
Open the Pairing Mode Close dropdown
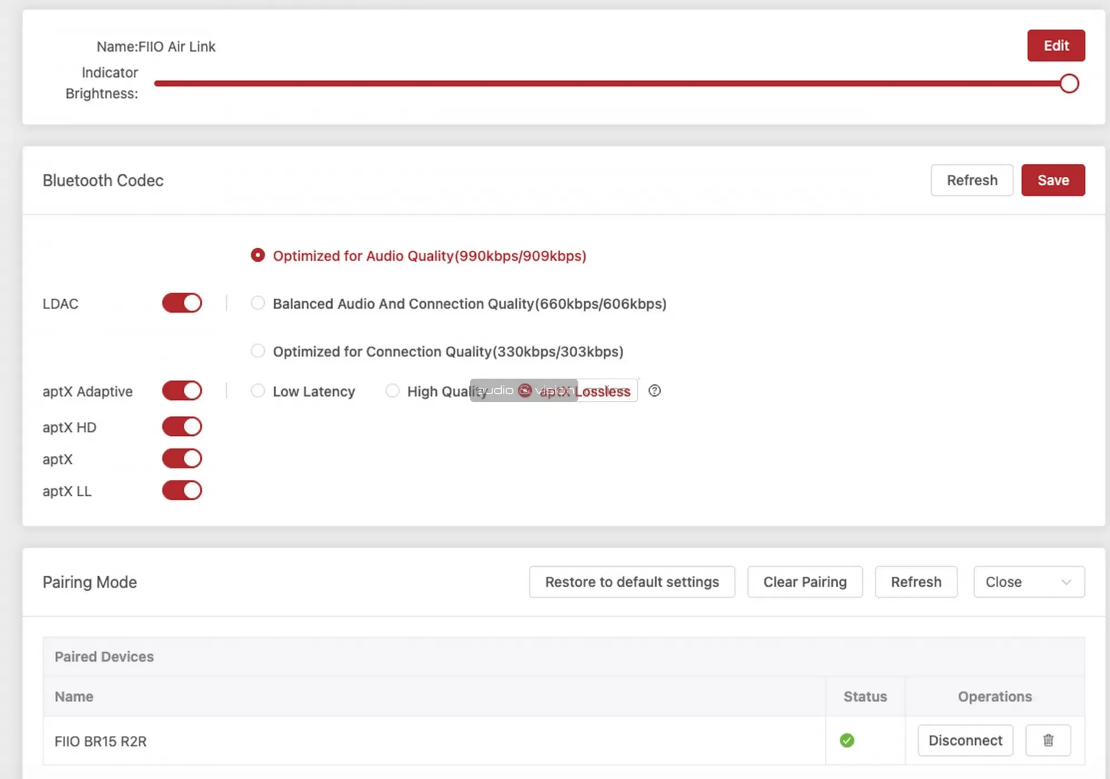(x=1029, y=582)
